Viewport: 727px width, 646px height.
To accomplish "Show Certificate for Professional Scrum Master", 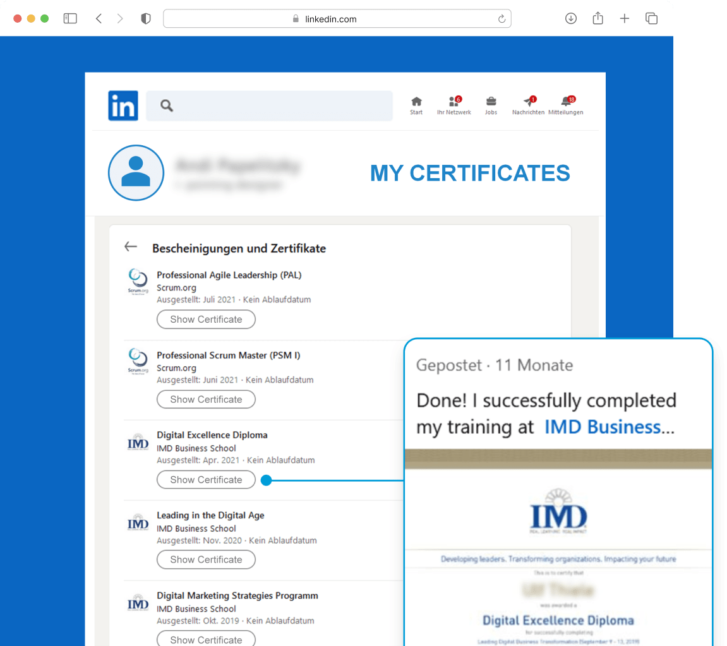I will pyautogui.click(x=206, y=400).
